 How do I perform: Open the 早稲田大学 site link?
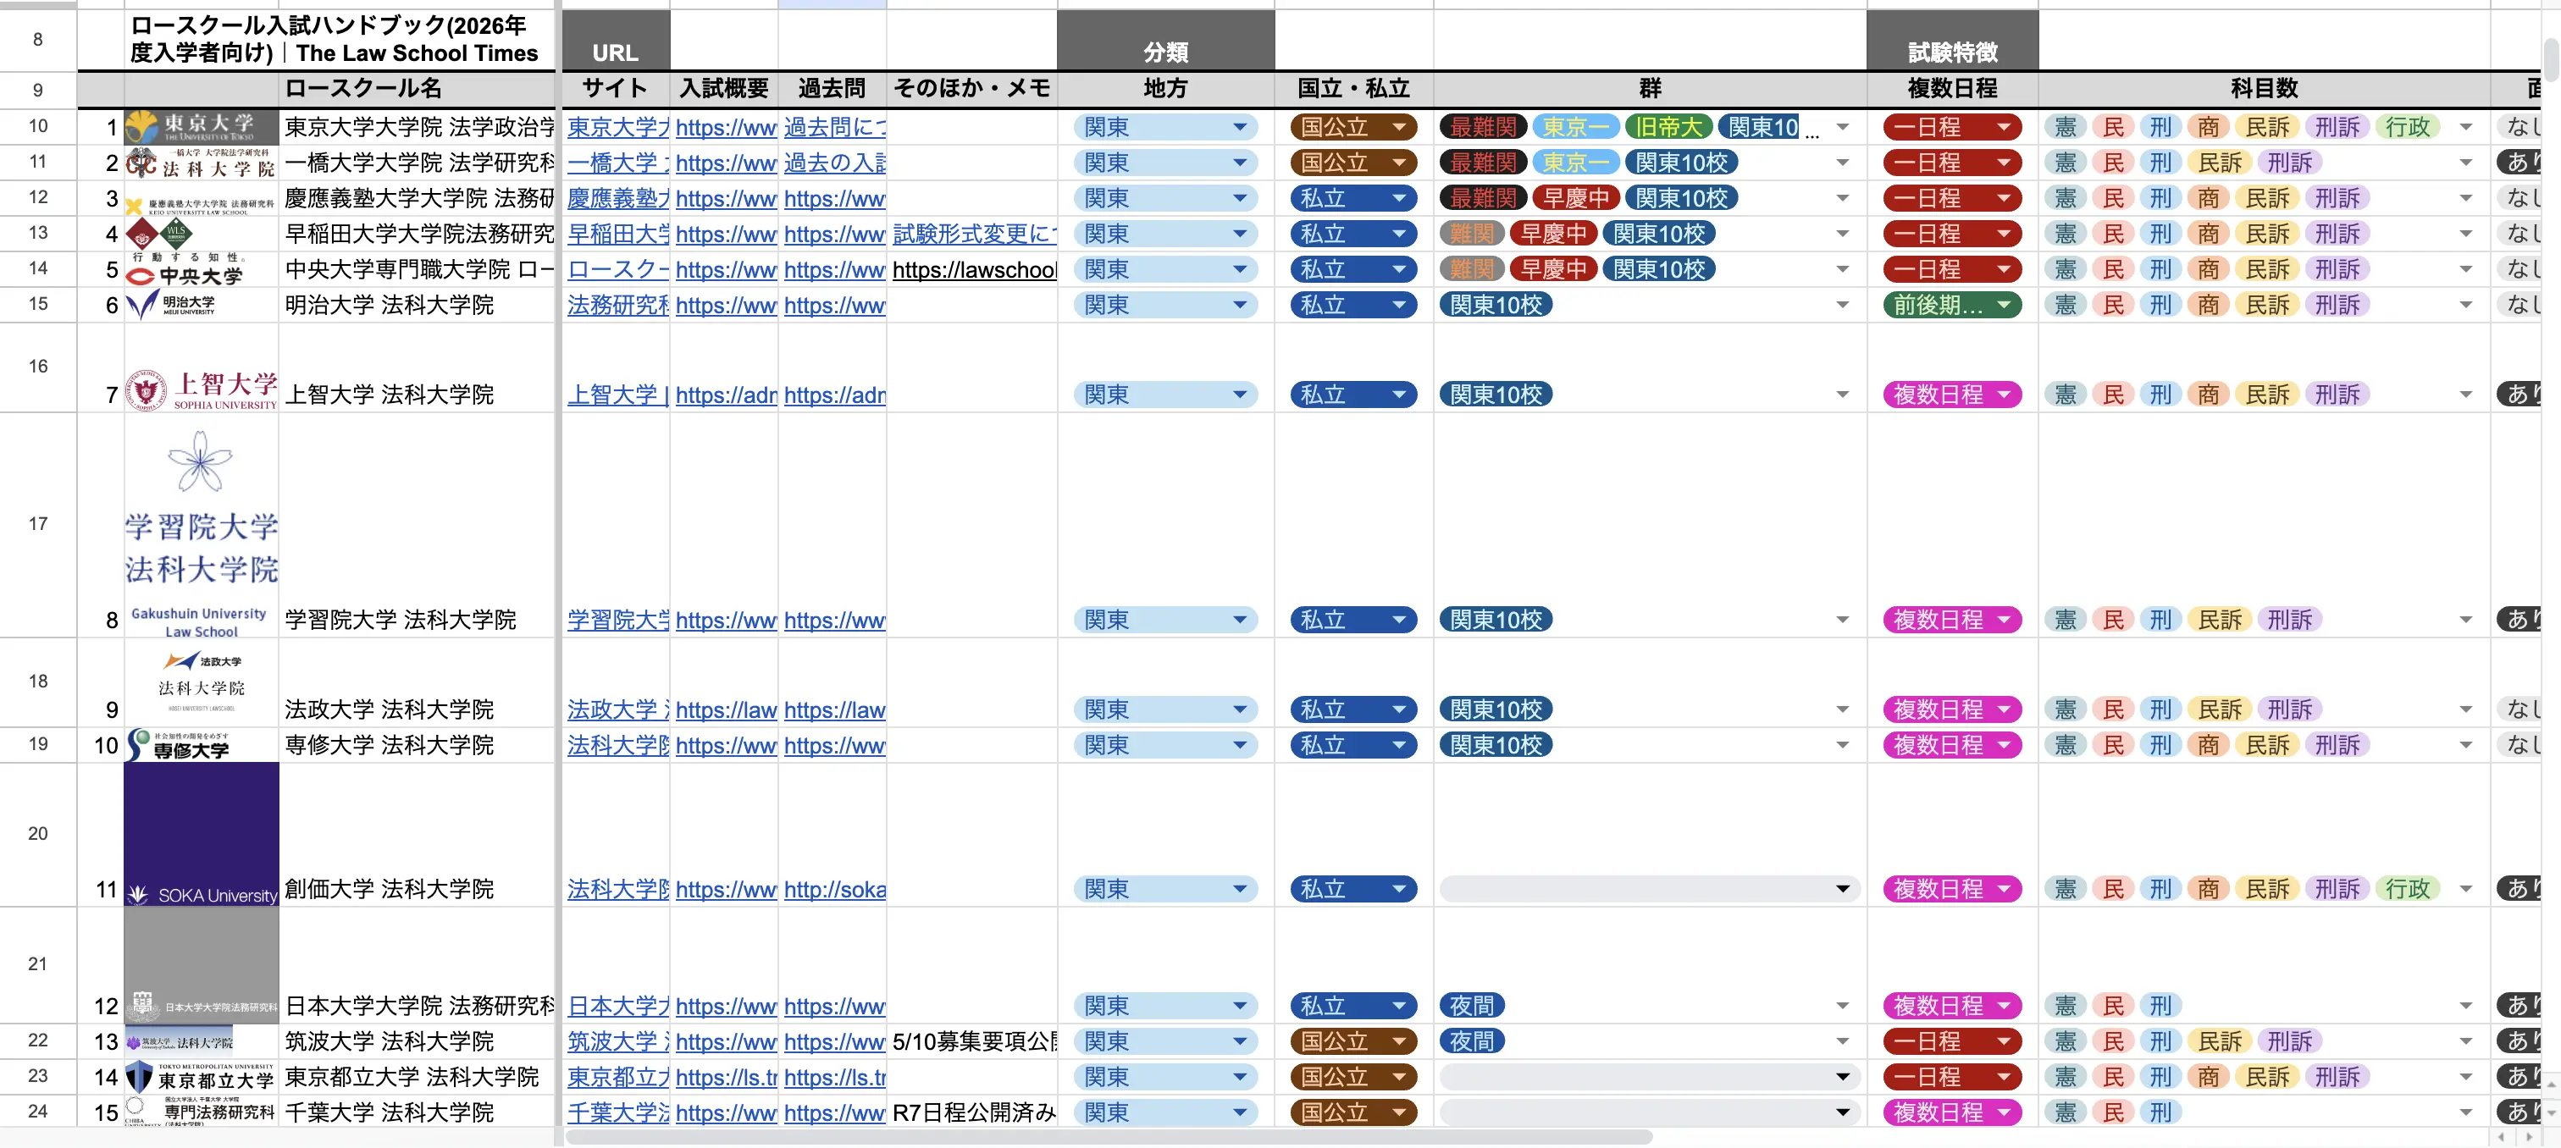[618, 234]
